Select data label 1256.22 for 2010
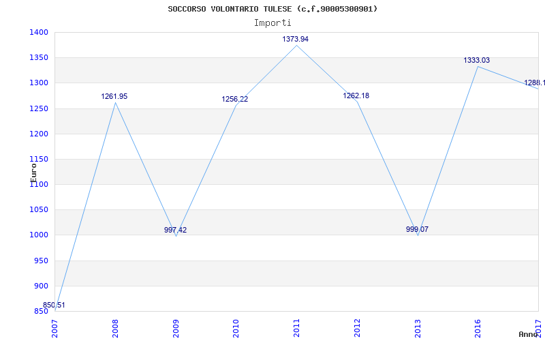The width and height of the screenshot is (545, 341). pos(235,99)
